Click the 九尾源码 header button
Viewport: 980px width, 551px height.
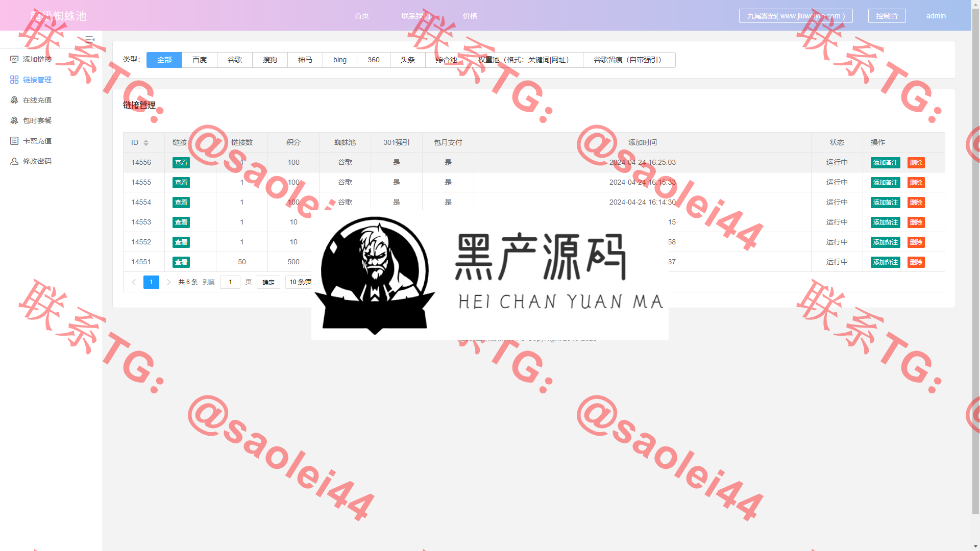pos(796,16)
